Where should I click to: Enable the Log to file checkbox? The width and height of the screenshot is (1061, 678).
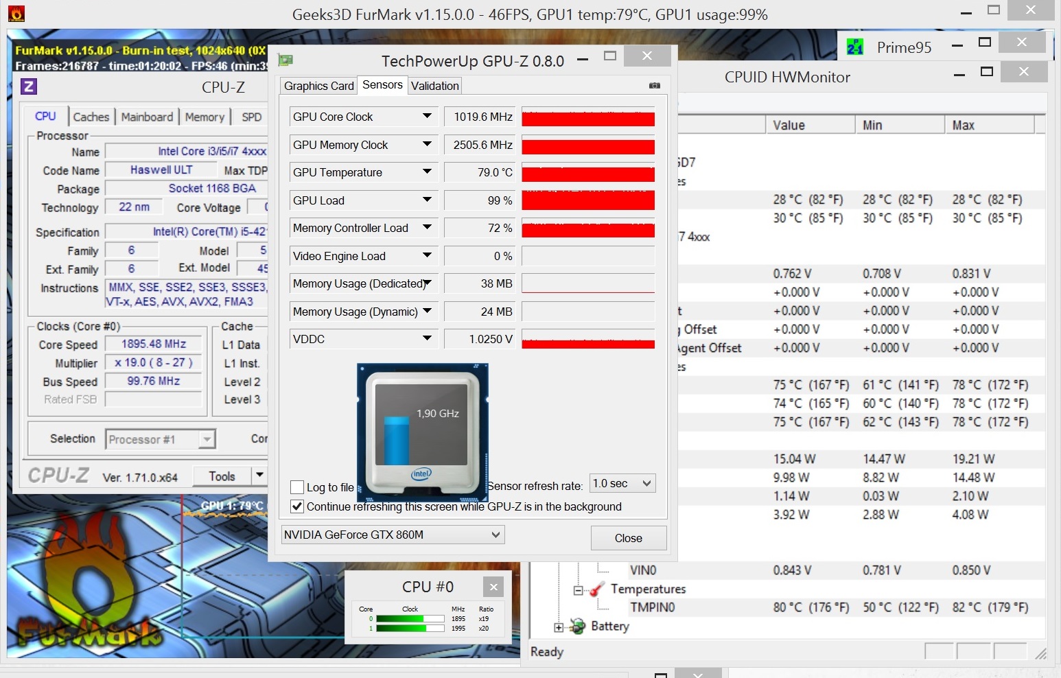pos(297,487)
